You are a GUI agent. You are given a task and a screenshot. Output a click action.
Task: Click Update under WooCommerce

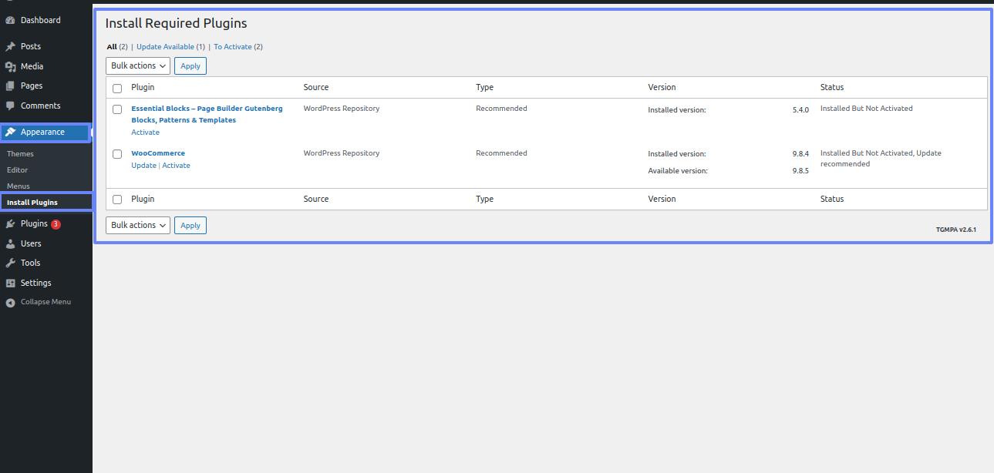(143, 166)
